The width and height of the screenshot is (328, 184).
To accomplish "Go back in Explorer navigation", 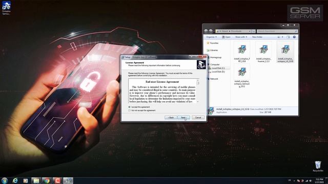I will pos(206,31).
